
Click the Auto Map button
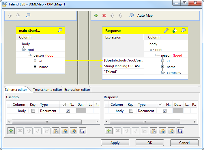(145, 16)
